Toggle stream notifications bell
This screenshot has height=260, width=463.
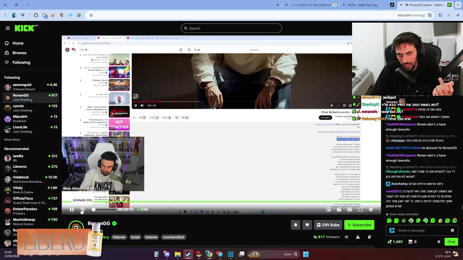tap(296, 225)
